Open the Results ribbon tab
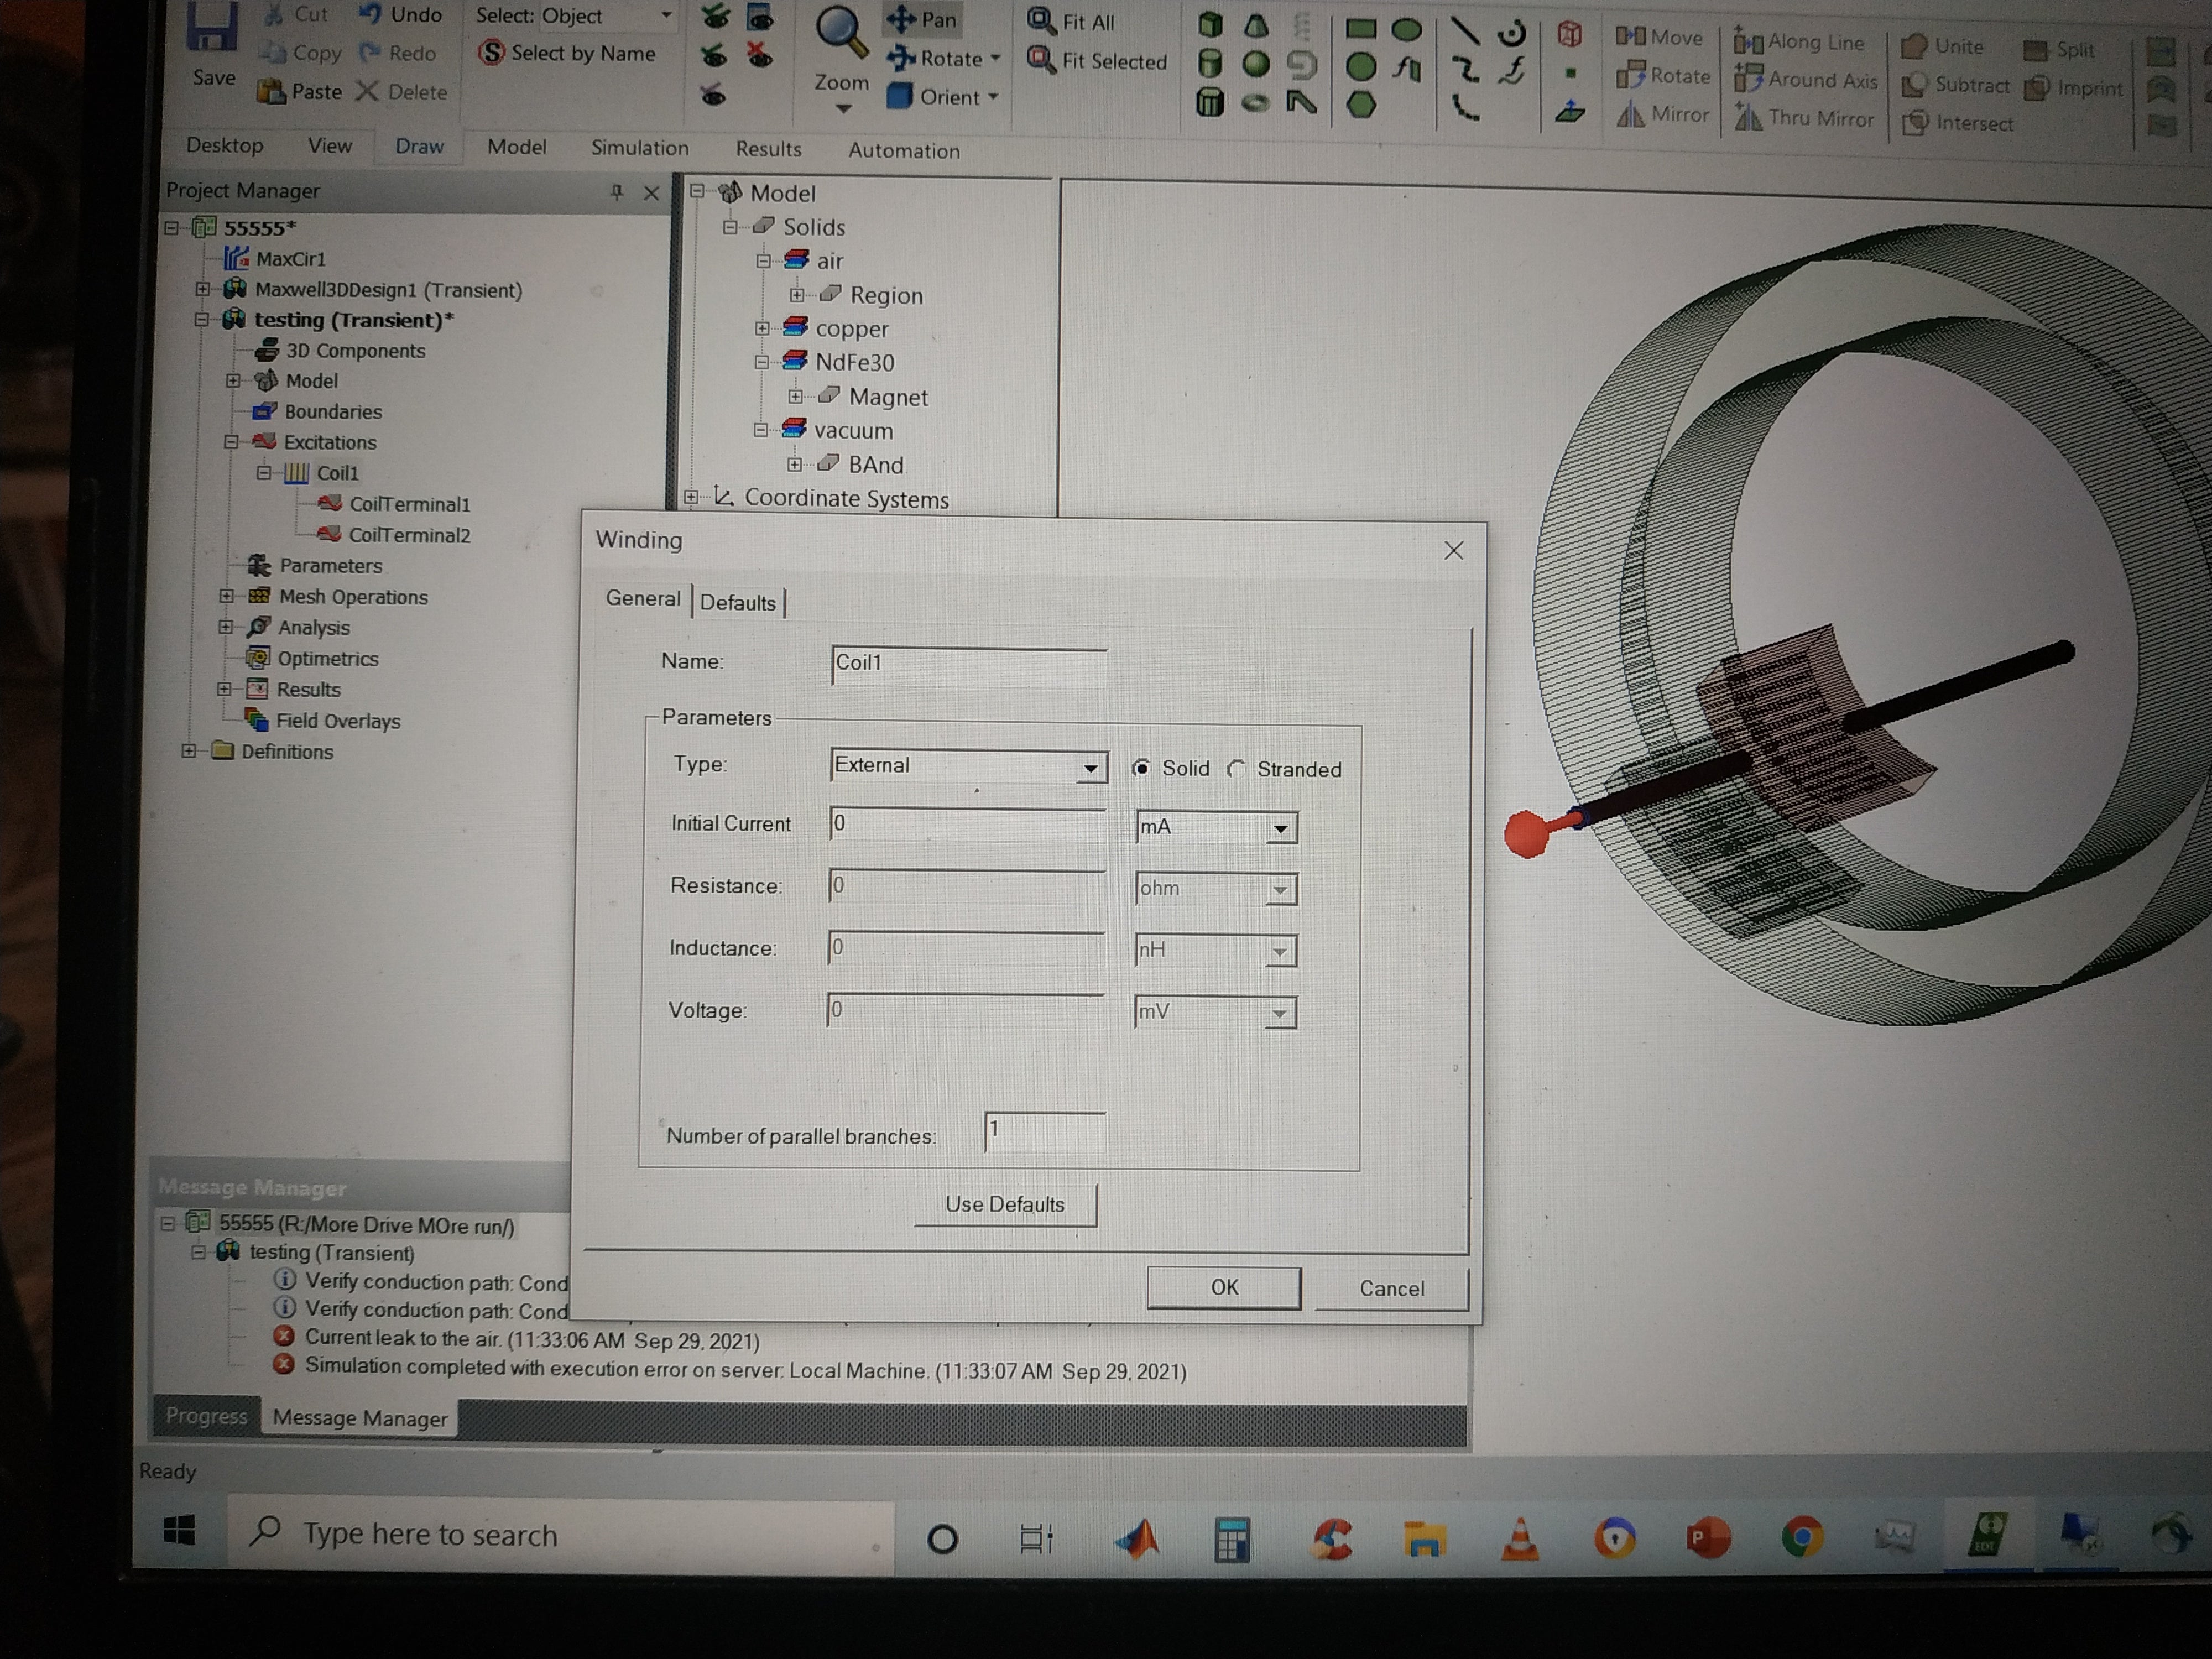The image size is (2212, 1659). pyautogui.click(x=768, y=149)
